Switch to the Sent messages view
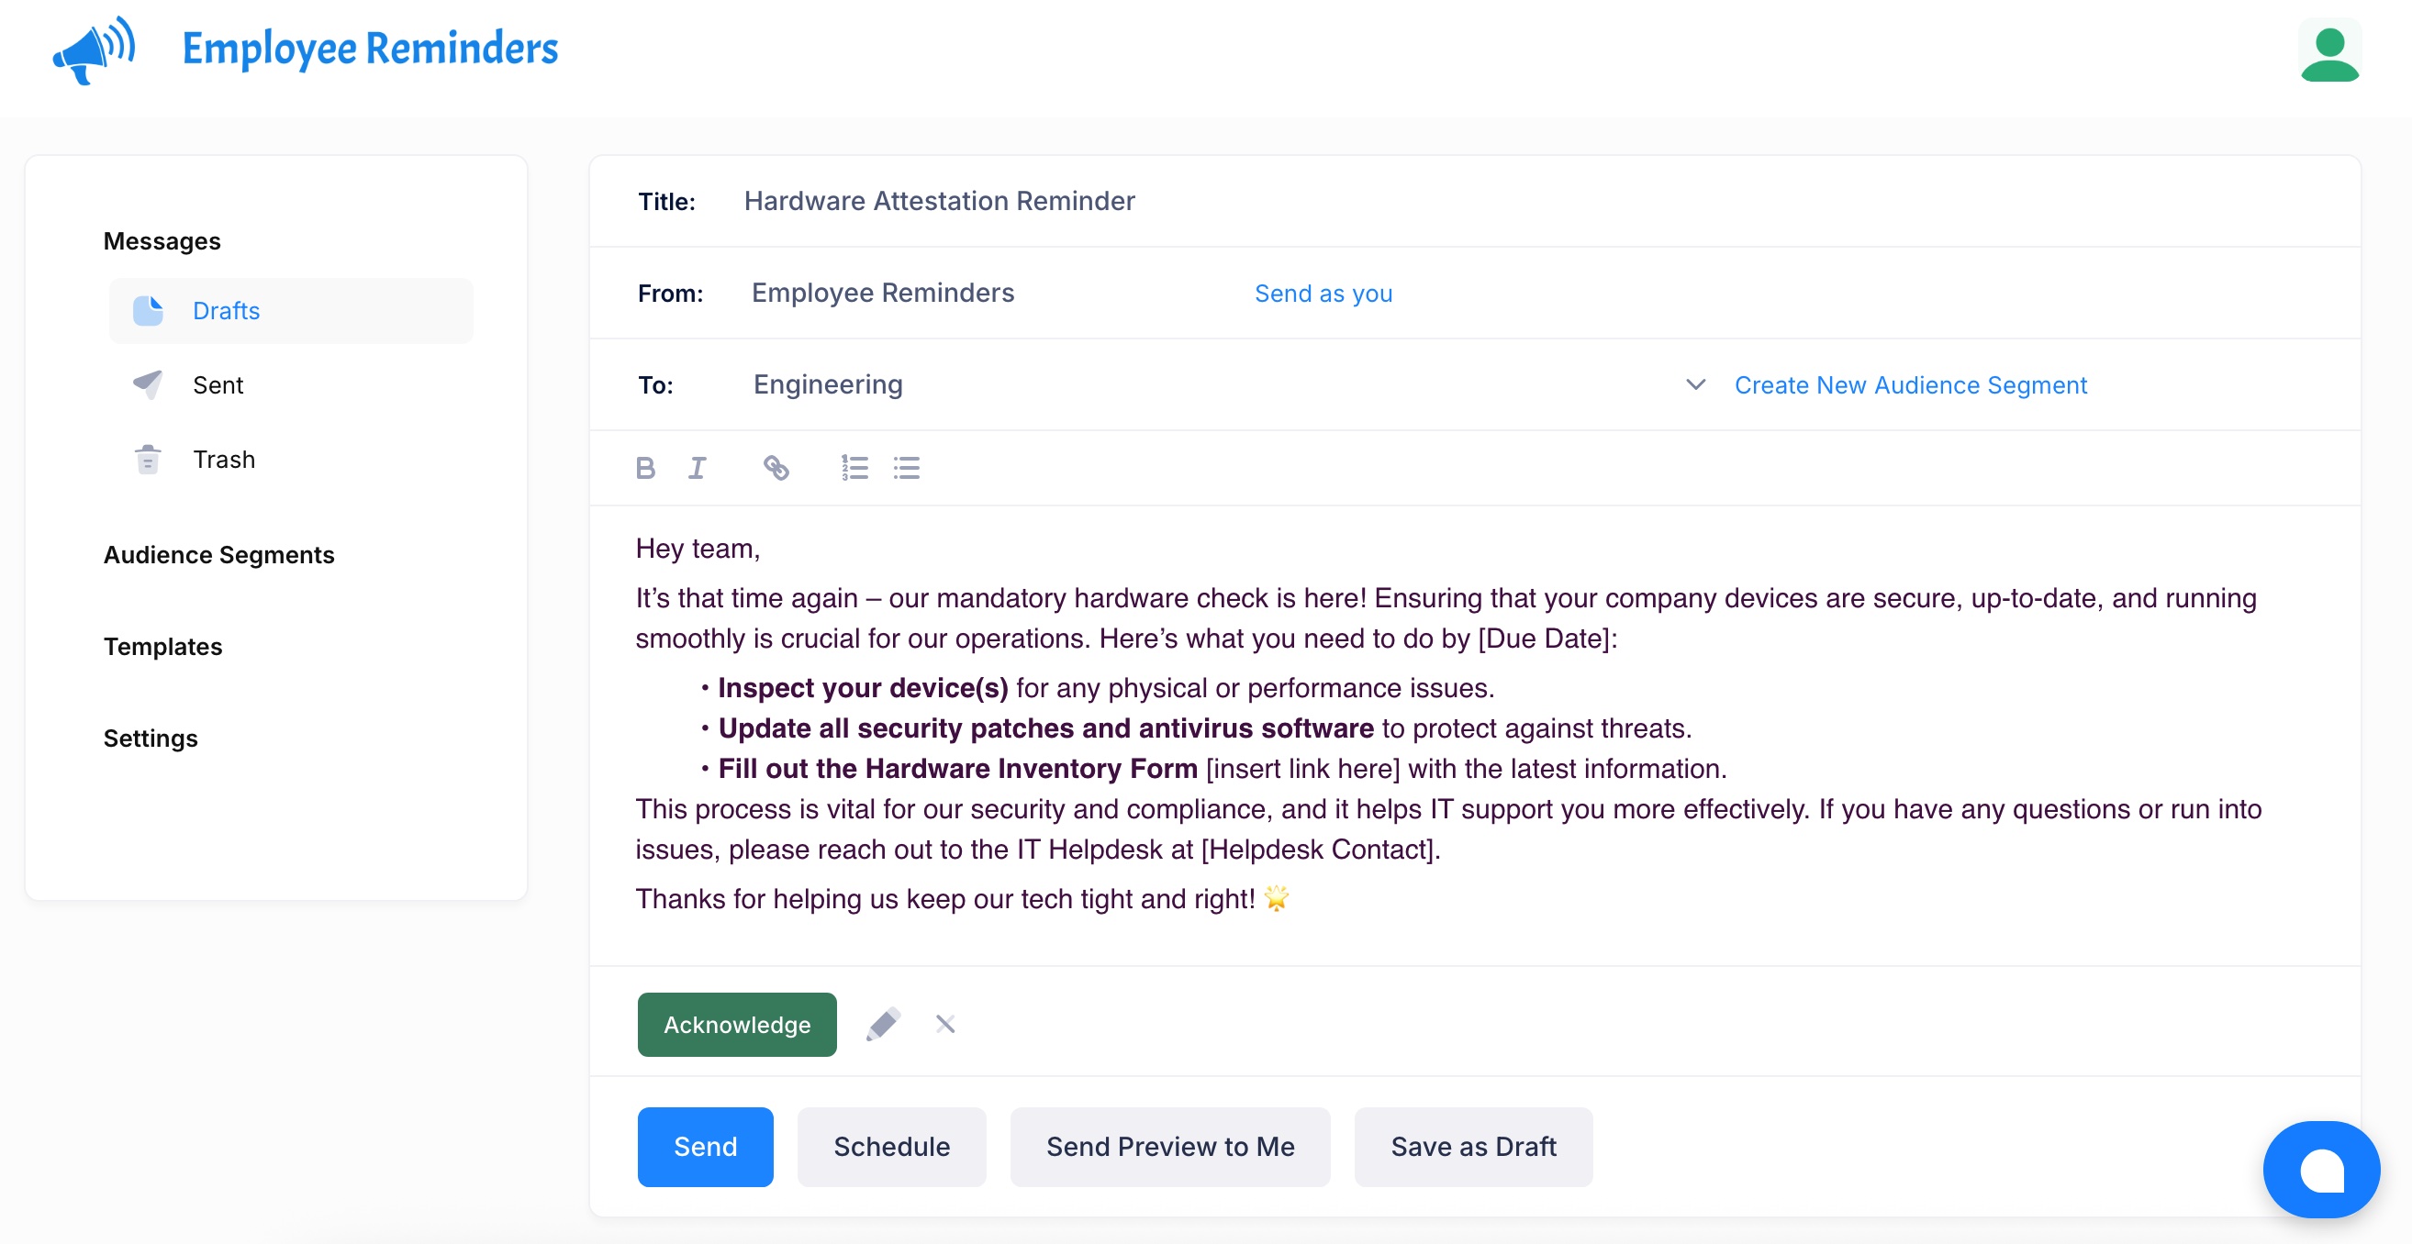The image size is (2412, 1244). (x=218, y=384)
